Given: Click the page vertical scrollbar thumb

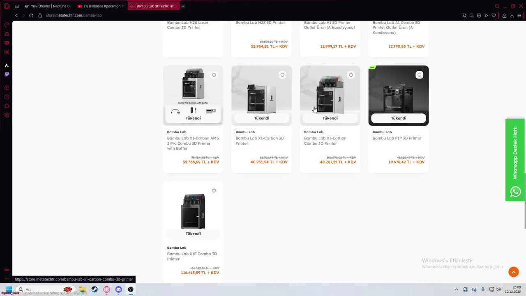Looking at the screenshot, I should coord(525,201).
